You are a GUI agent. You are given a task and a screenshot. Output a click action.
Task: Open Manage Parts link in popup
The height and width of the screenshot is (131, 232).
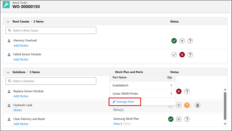(x=125, y=102)
